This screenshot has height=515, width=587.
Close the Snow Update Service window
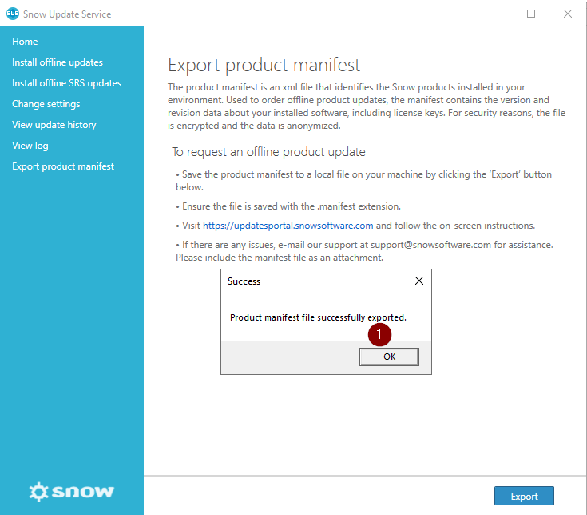tap(568, 14)
